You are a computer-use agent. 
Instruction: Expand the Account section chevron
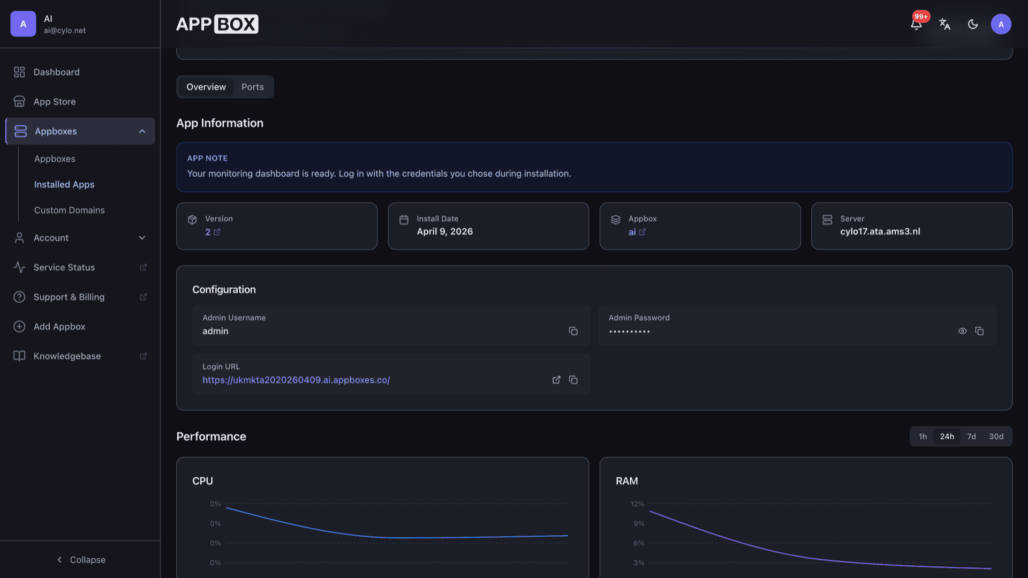pos(142,238)
